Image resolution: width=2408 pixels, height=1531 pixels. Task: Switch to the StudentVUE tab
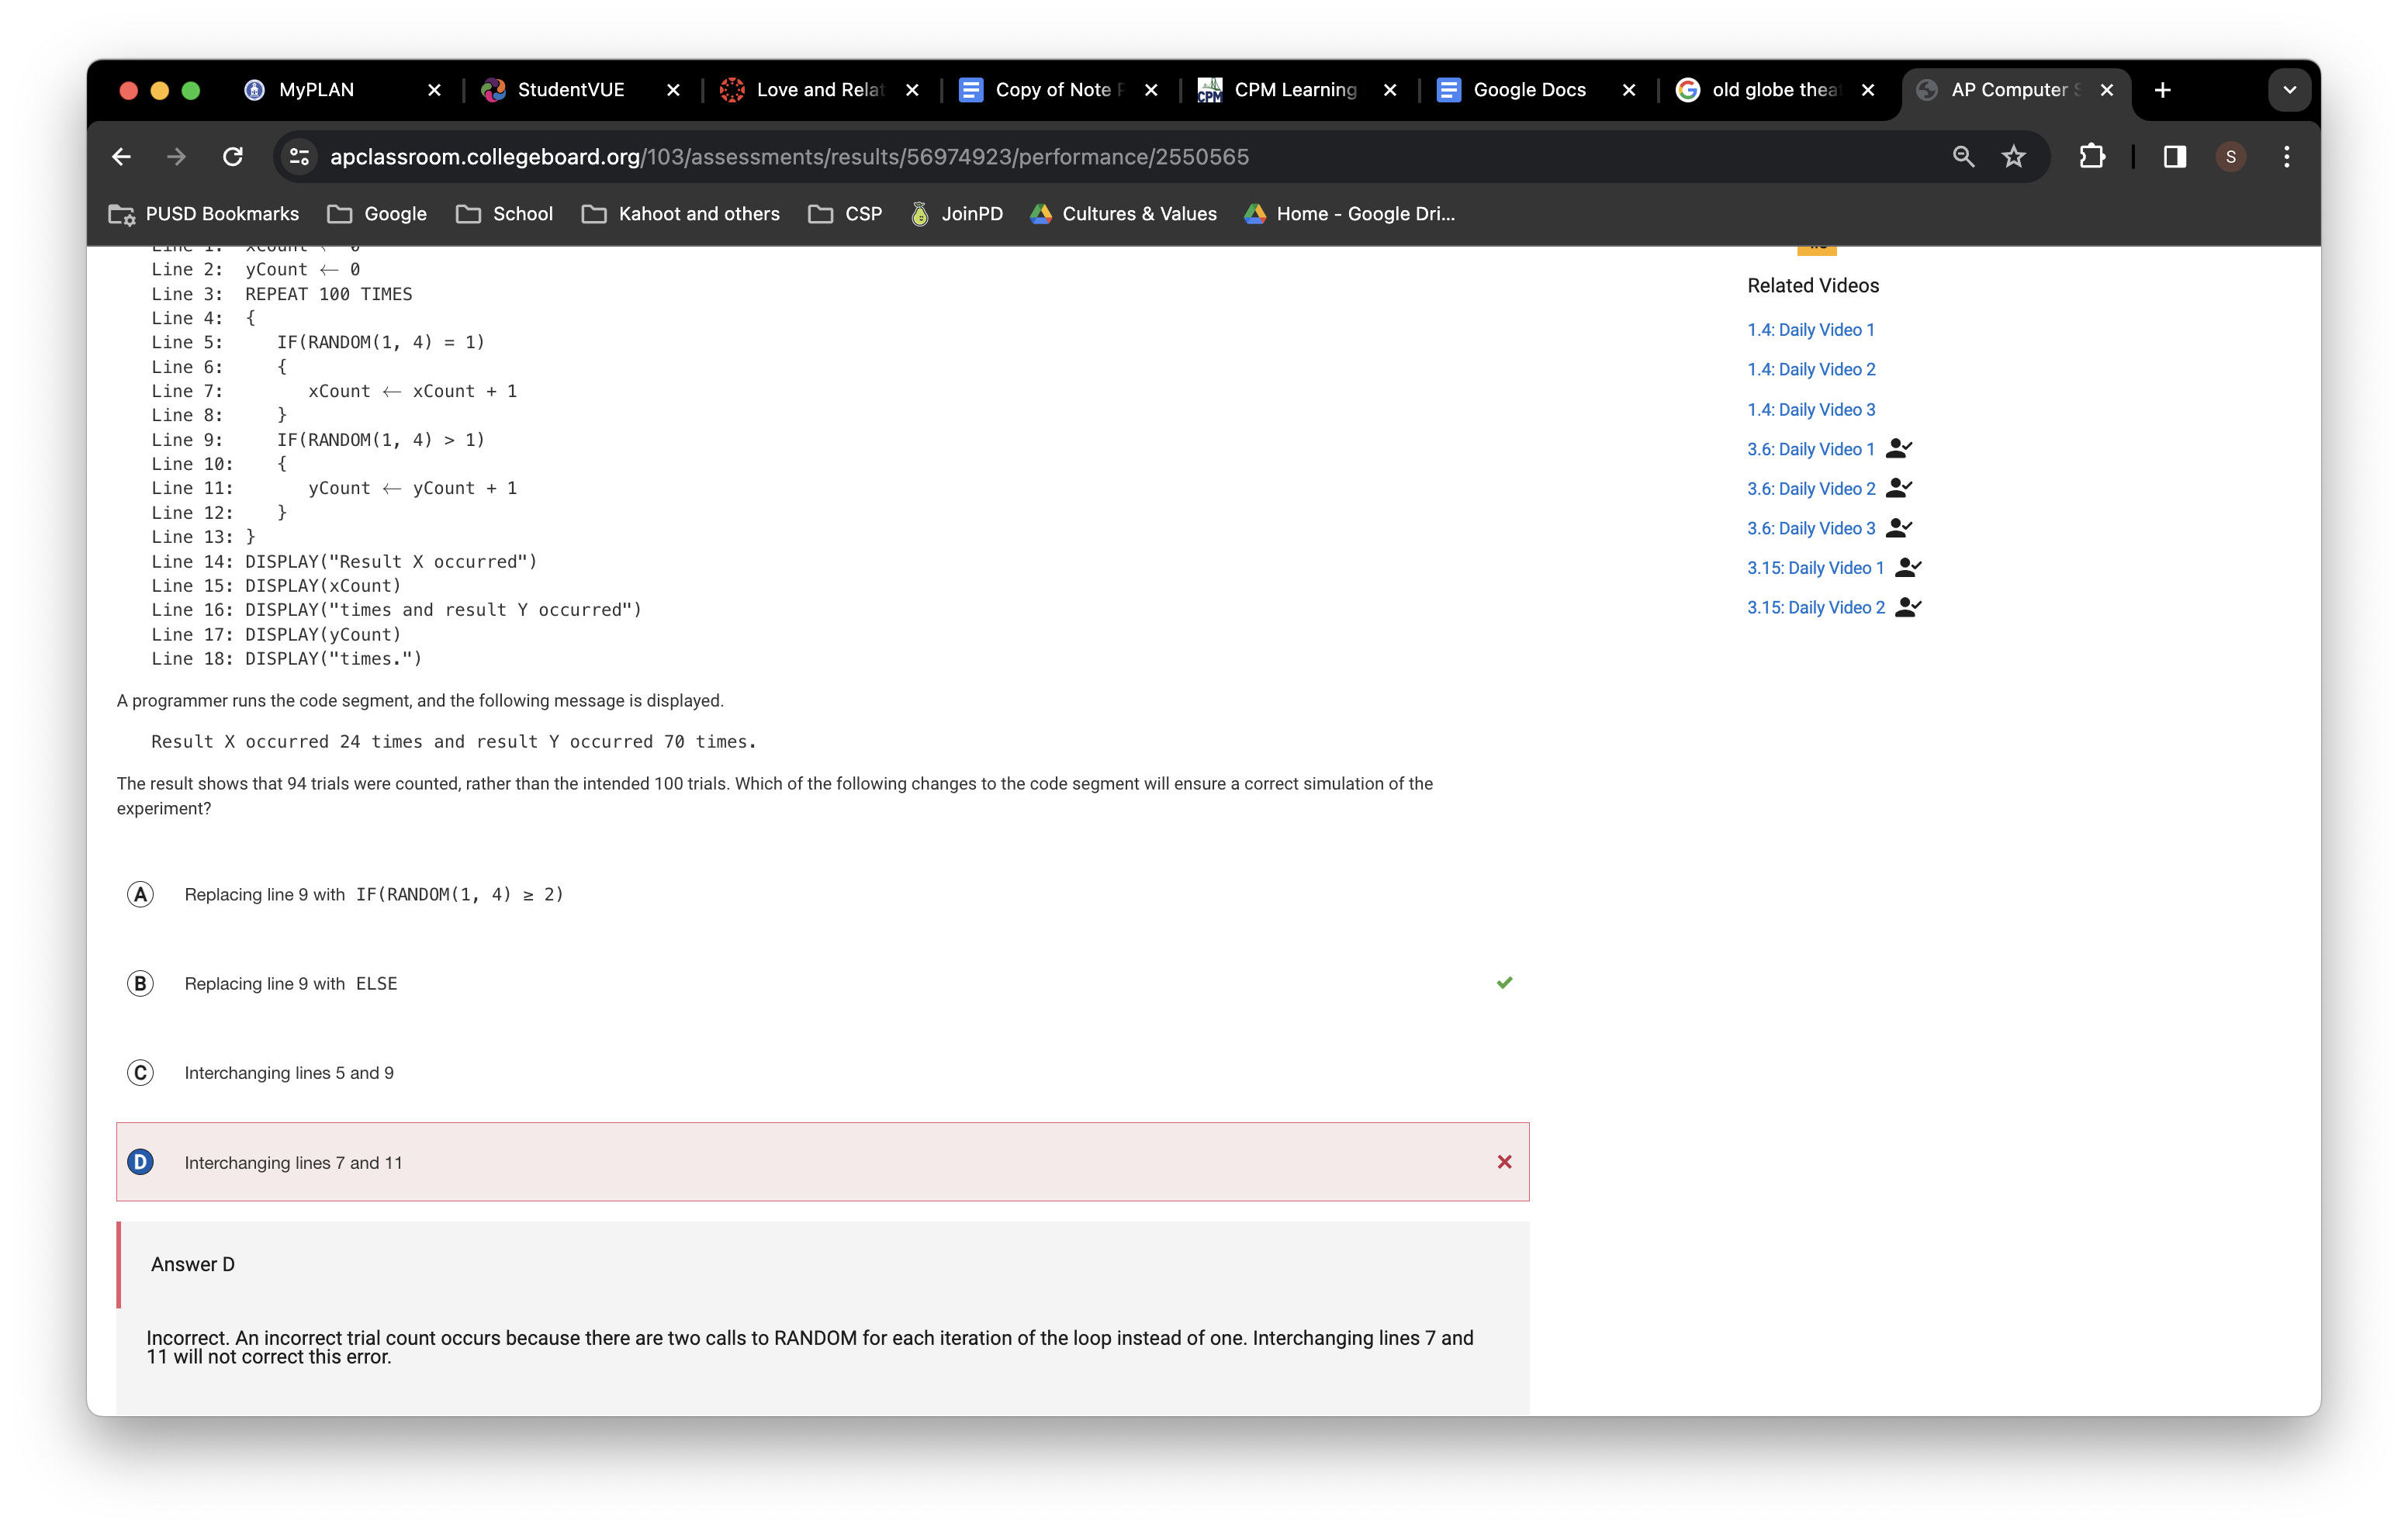click(570, 90)
